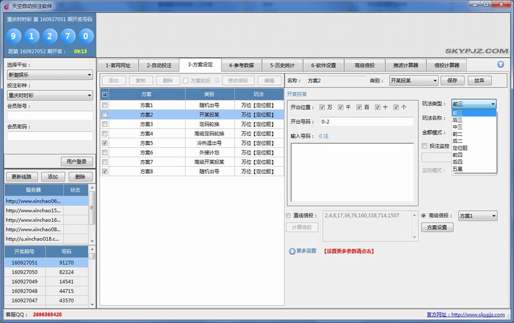Switch to the 4-参考数据 tab
The height and width of the screenshot is (323, 514).
coord(241,65)
